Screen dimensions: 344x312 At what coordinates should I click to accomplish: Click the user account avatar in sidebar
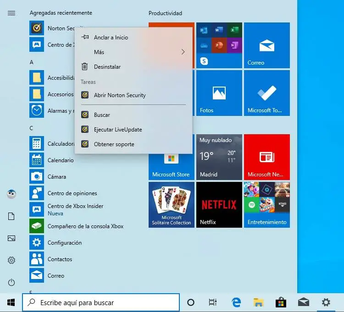click(x=11, y=194)
